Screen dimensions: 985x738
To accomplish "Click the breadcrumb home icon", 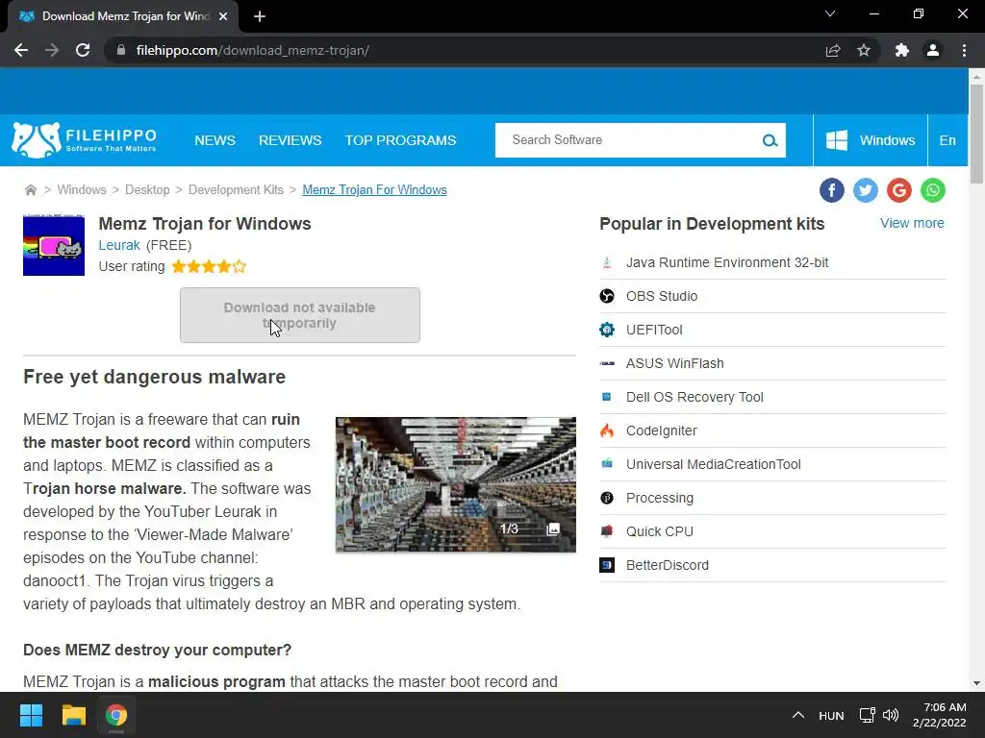I will pos(30,190).
